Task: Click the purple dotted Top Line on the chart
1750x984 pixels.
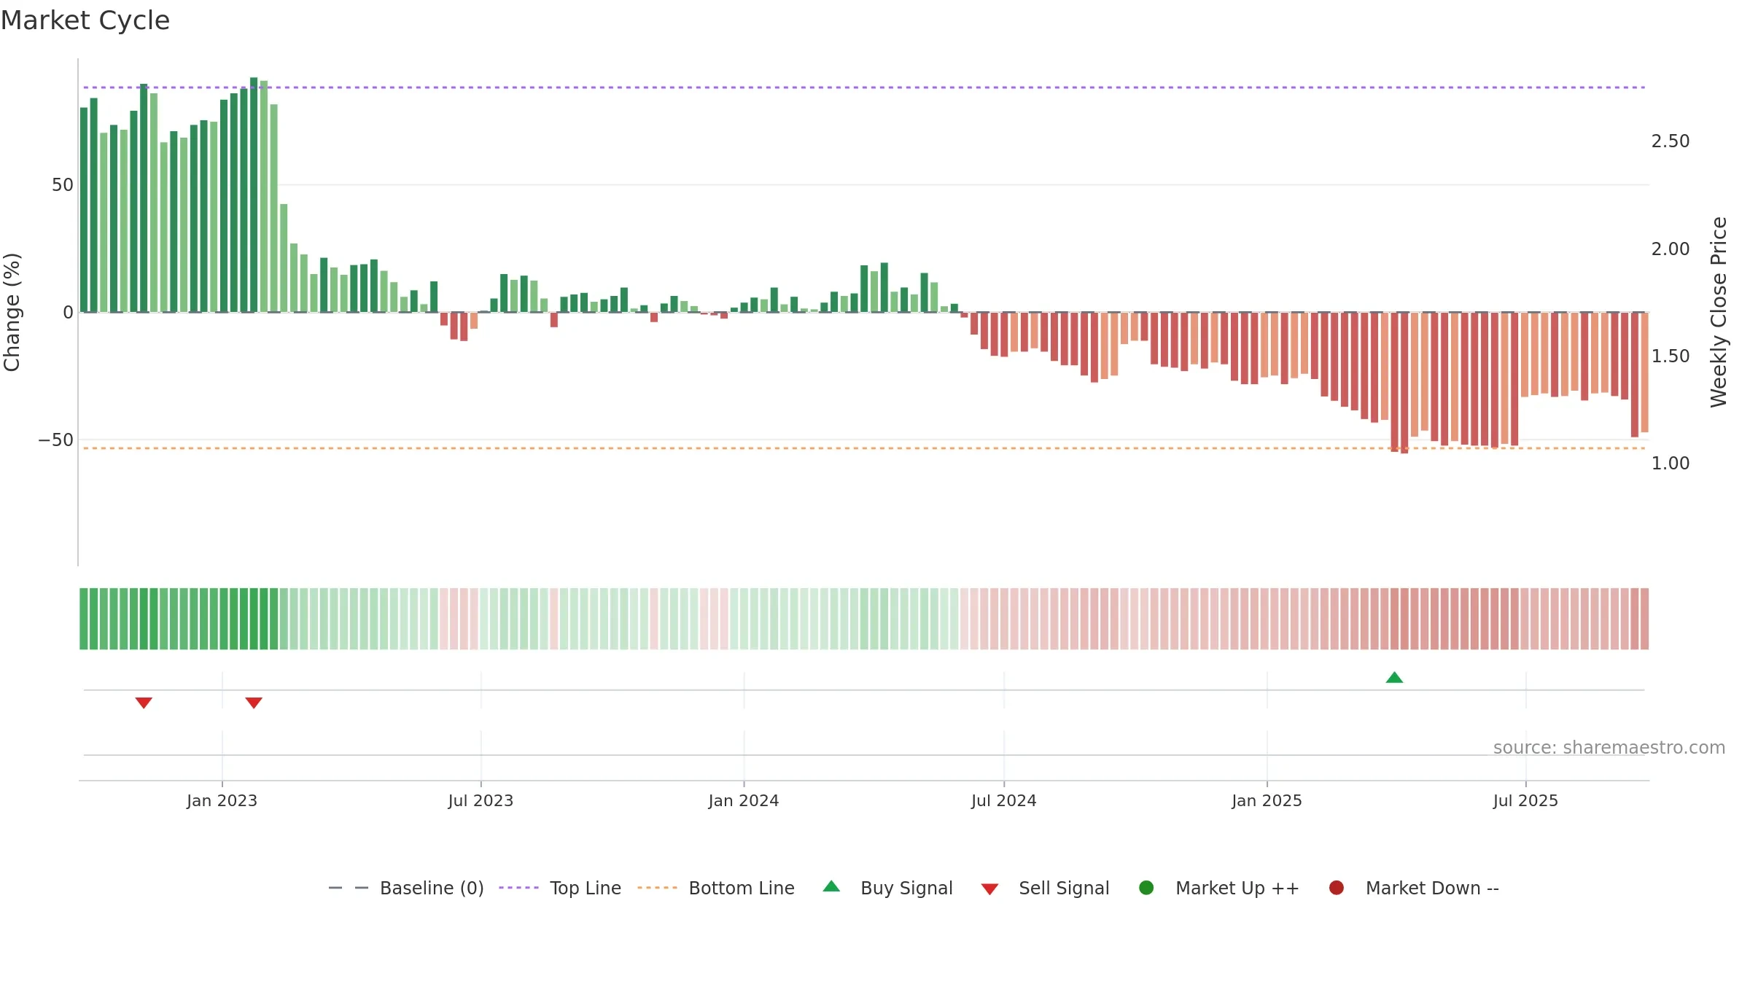Action: coord(864,87)
